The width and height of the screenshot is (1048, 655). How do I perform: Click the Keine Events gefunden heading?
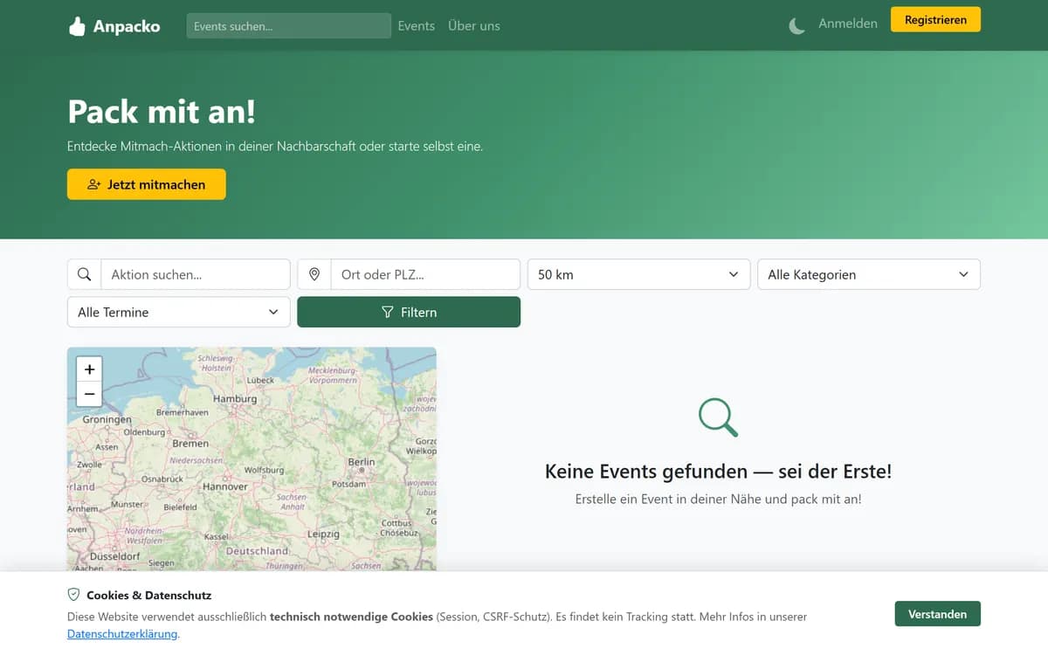[x=718, y=472]
